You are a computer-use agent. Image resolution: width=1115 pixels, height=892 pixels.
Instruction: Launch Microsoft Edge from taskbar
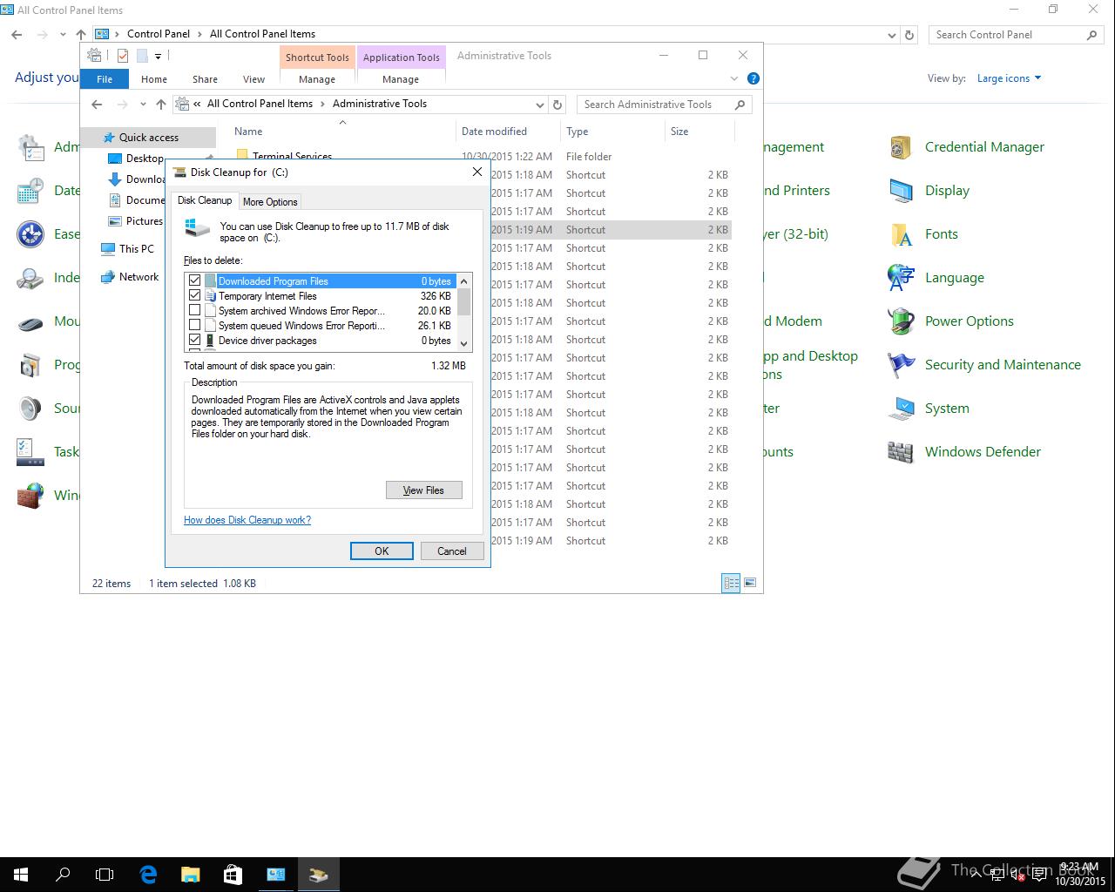(x=148, y=874)
